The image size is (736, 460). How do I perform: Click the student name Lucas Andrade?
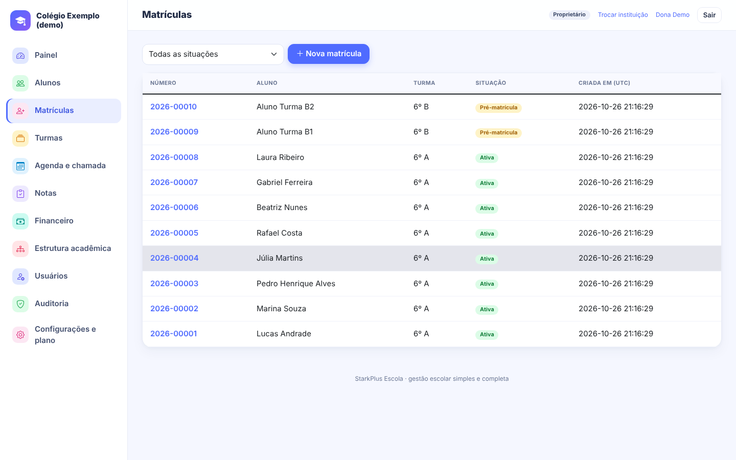[x=284, y=334]
